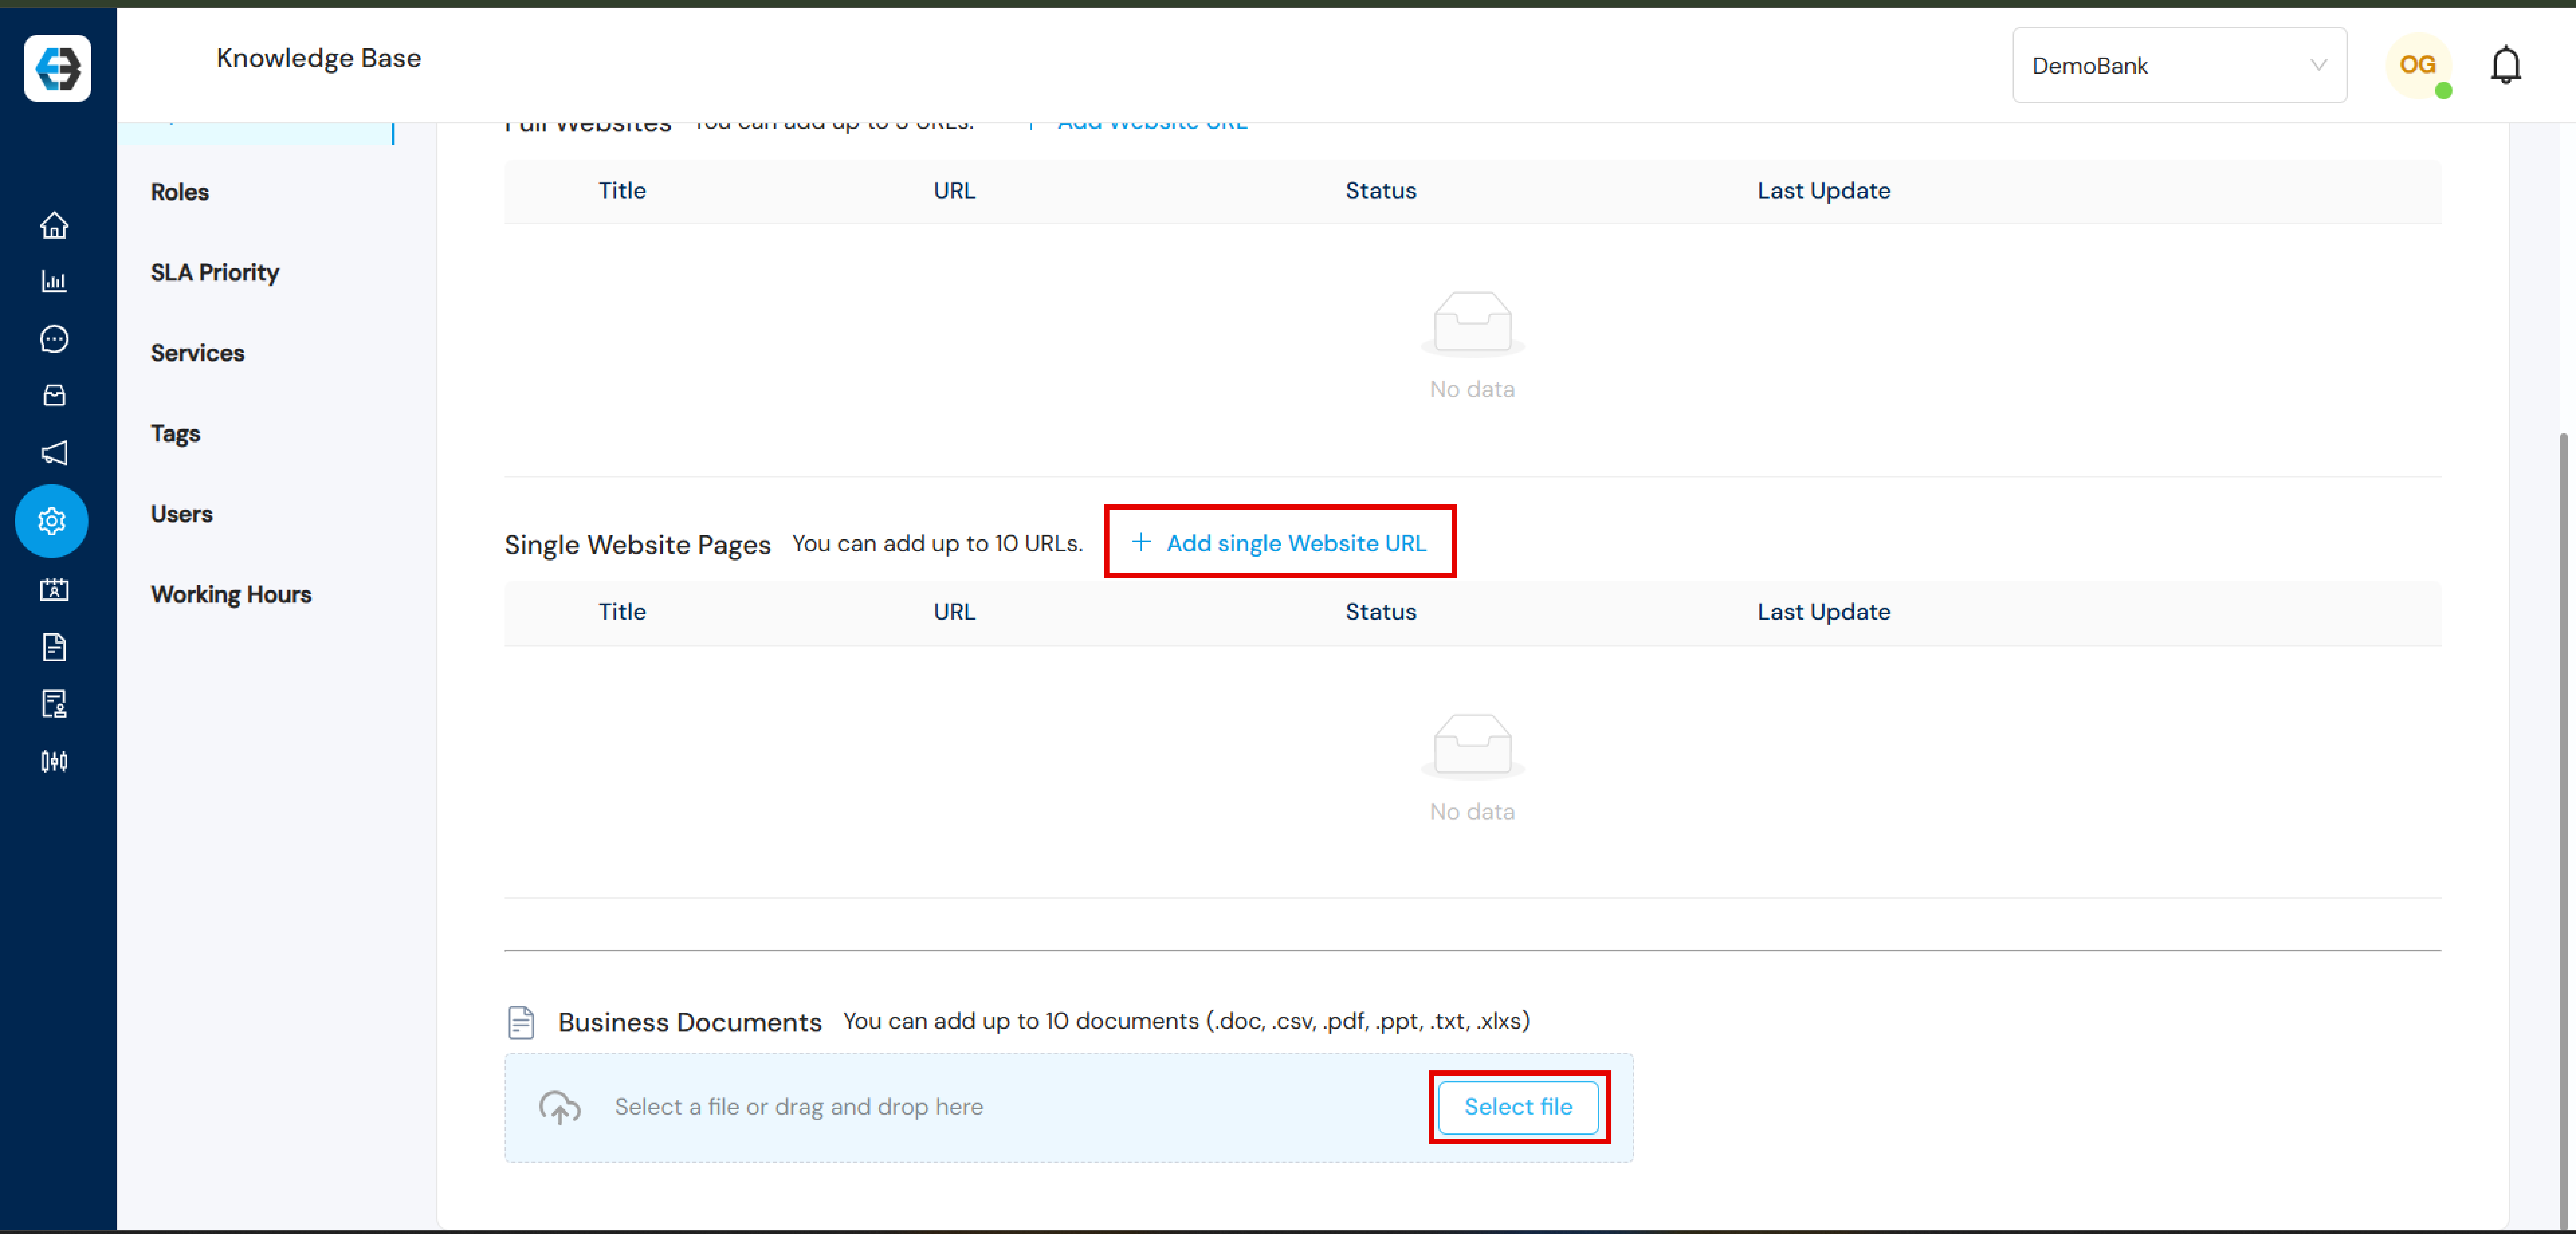Click the Services menu item
2576x1234 pixels.
coord(197,352)
